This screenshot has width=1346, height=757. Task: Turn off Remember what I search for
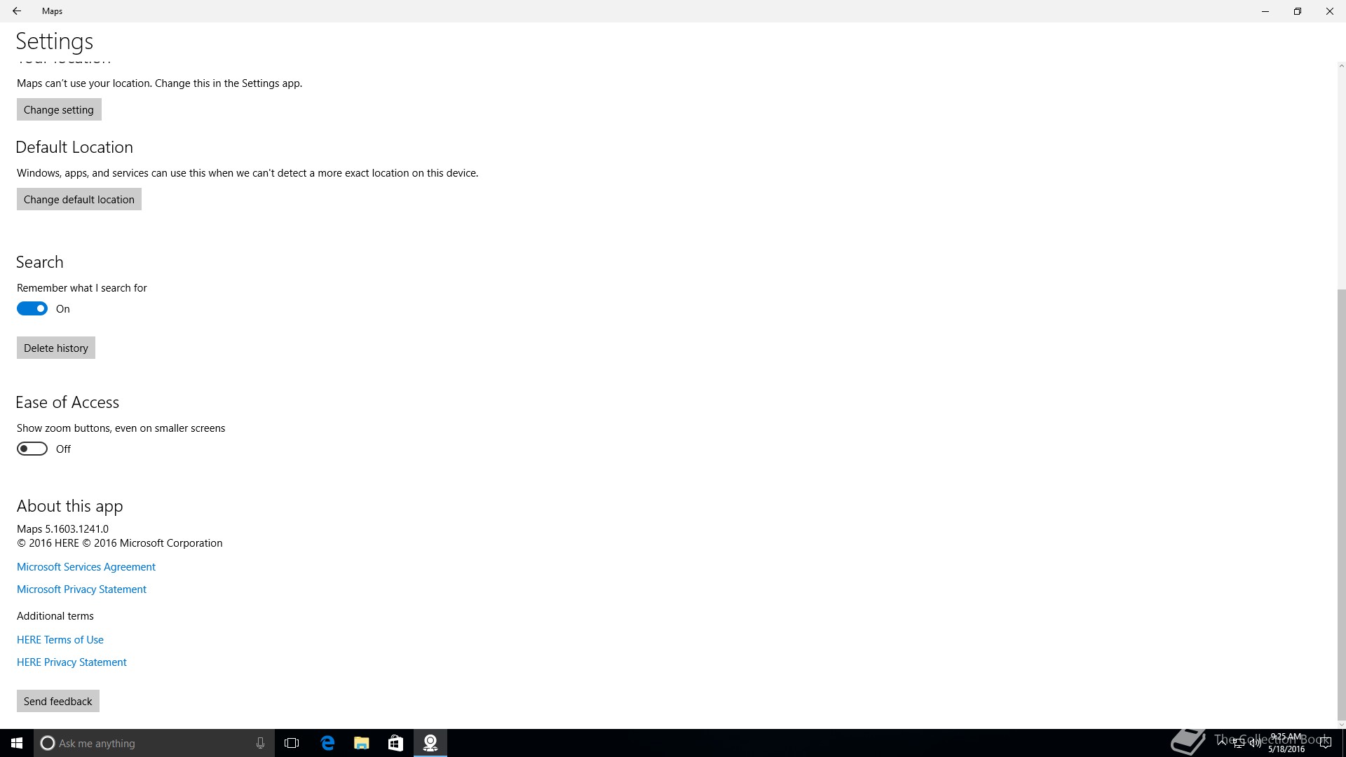click(x=32, y=308)
